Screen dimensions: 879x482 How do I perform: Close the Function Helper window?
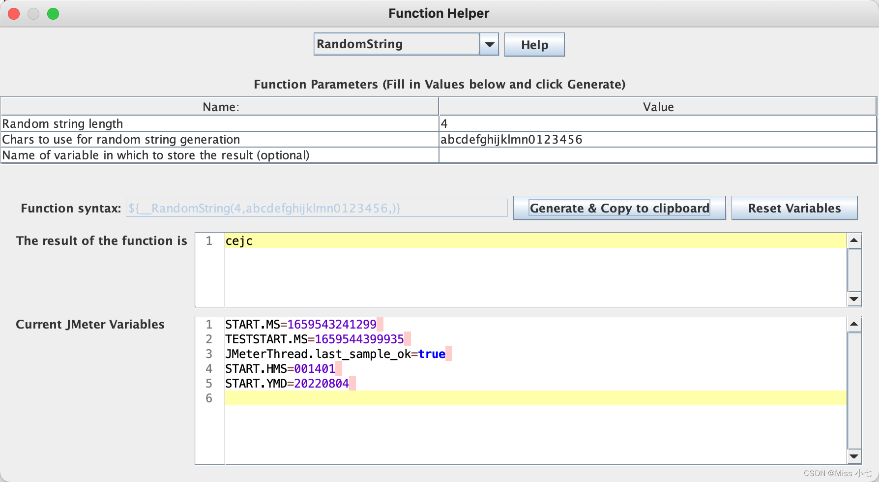point(14,14)
